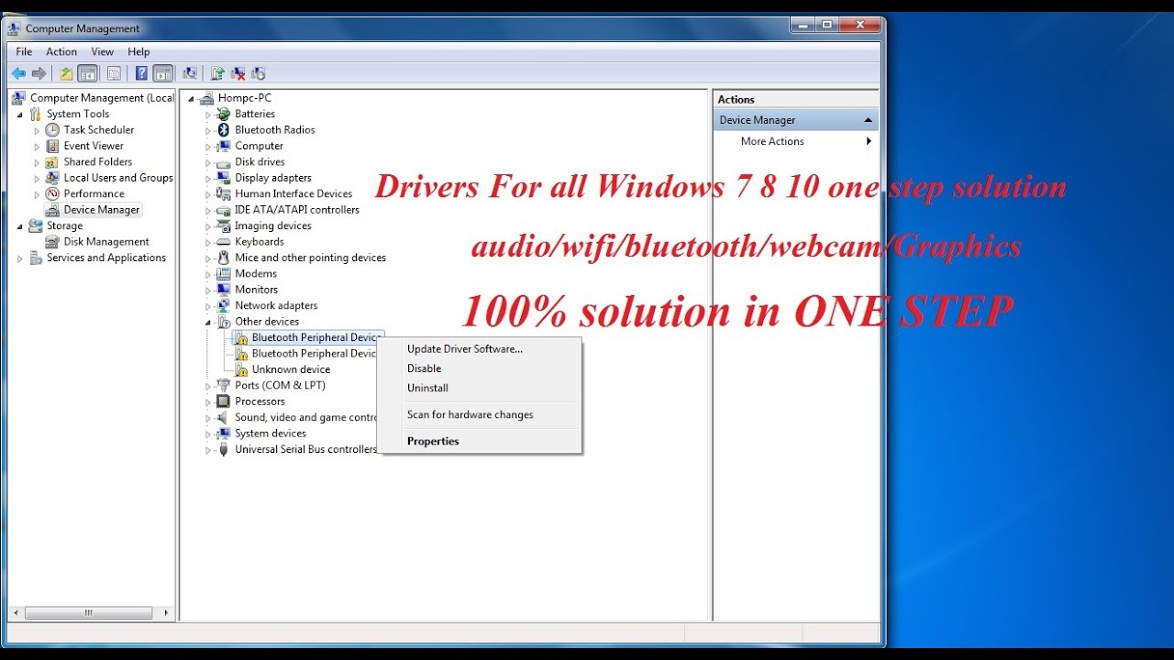
Task: Select the Human Interface Devices row
Action: click(293, 193)
